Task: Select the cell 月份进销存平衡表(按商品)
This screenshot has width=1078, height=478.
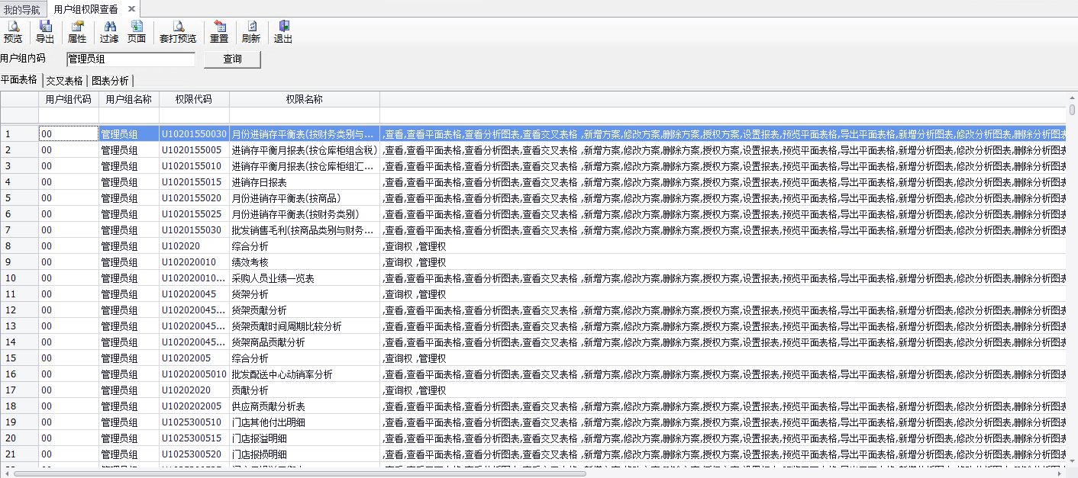Action: 305,198
